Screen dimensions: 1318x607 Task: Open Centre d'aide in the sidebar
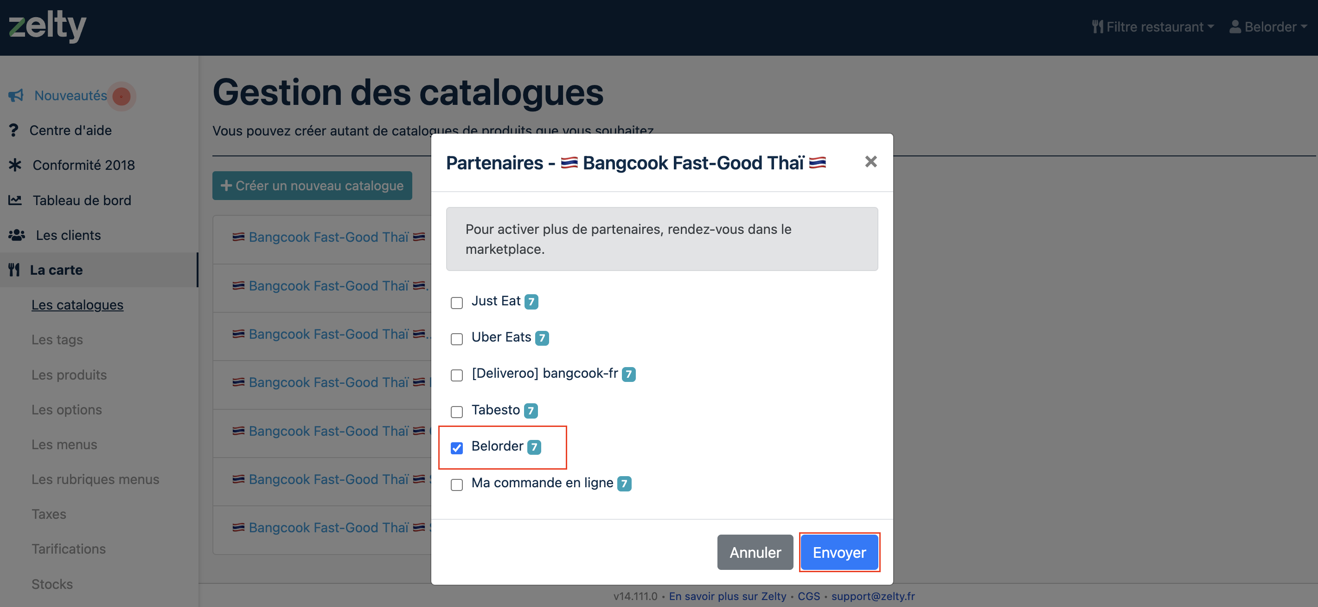click(70, 130)
